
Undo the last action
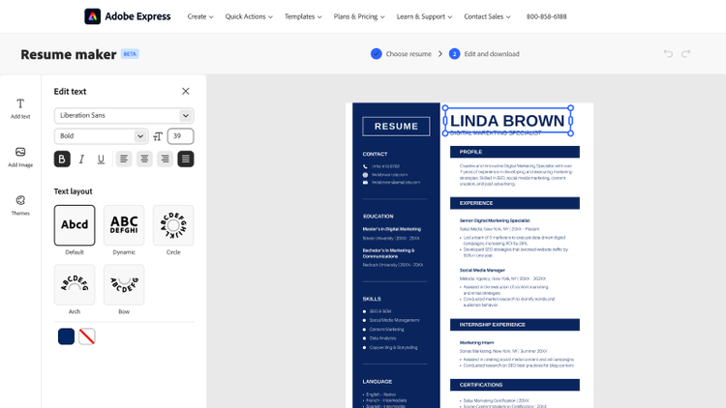[668, 54]
